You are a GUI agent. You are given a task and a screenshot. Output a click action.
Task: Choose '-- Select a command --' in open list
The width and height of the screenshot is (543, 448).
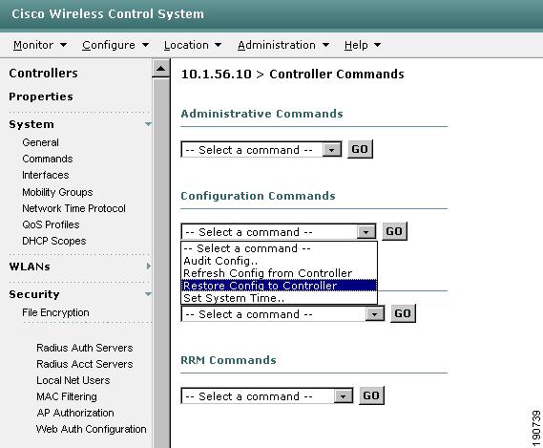(x=279, y=248)
